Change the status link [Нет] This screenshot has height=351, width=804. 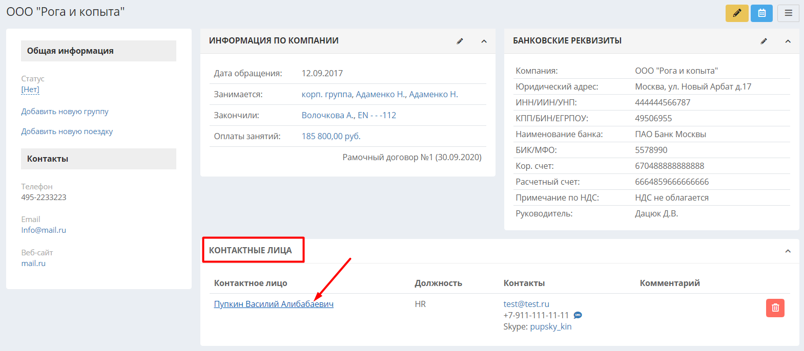click(x=30, y=90)
